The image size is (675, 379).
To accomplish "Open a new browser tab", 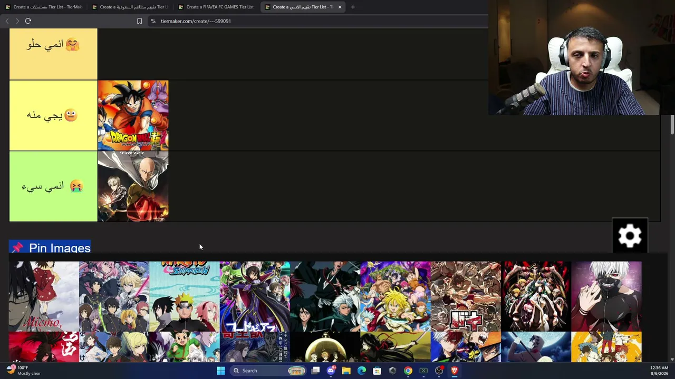I will tap(353, 7).
